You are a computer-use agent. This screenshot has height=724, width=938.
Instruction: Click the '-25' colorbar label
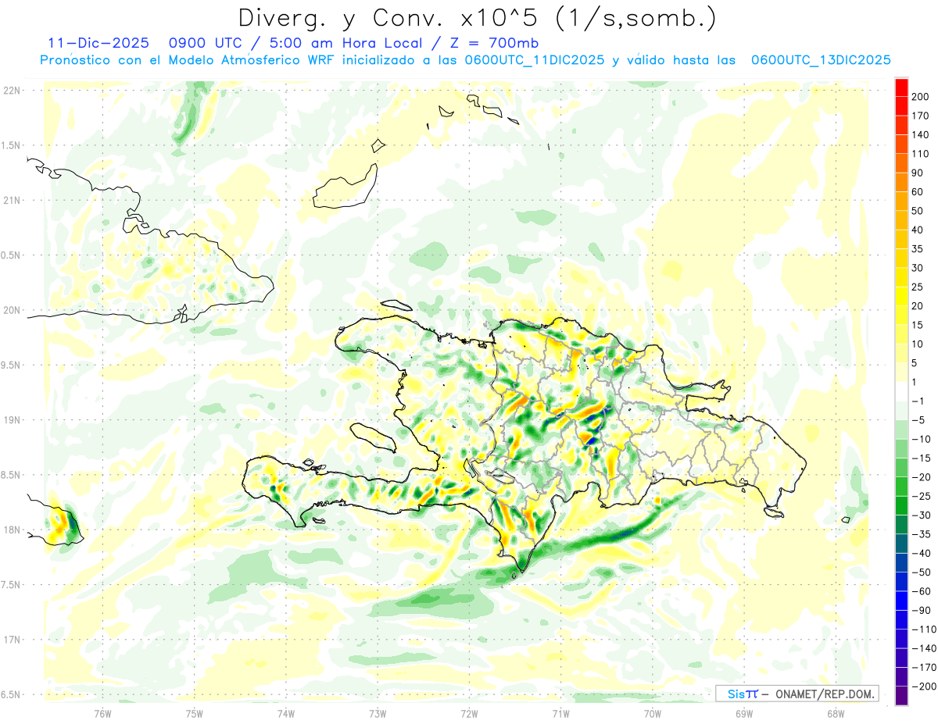(920, 496)
